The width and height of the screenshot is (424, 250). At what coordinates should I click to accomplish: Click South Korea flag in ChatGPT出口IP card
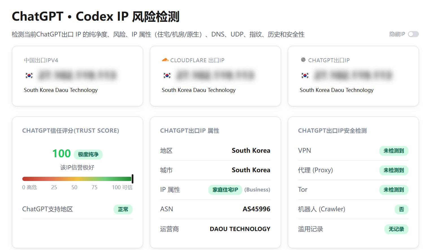(x=305, y=75)
